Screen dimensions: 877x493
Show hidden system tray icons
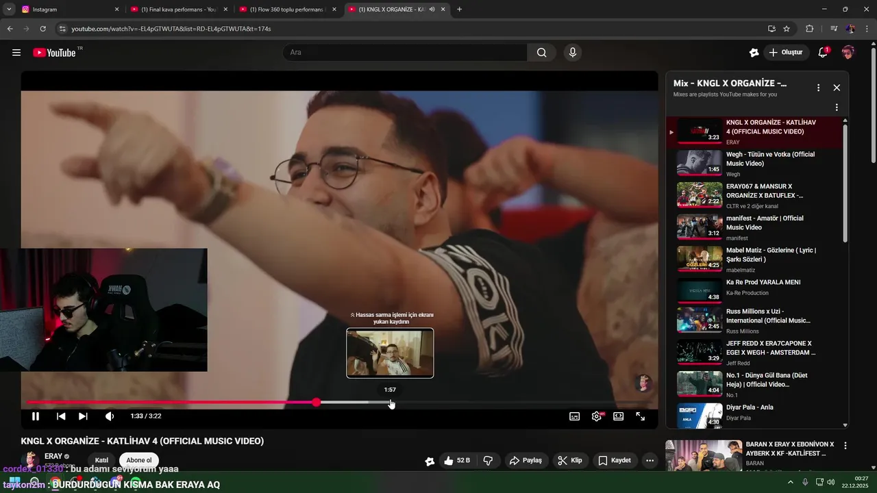(x=791, y=482)
